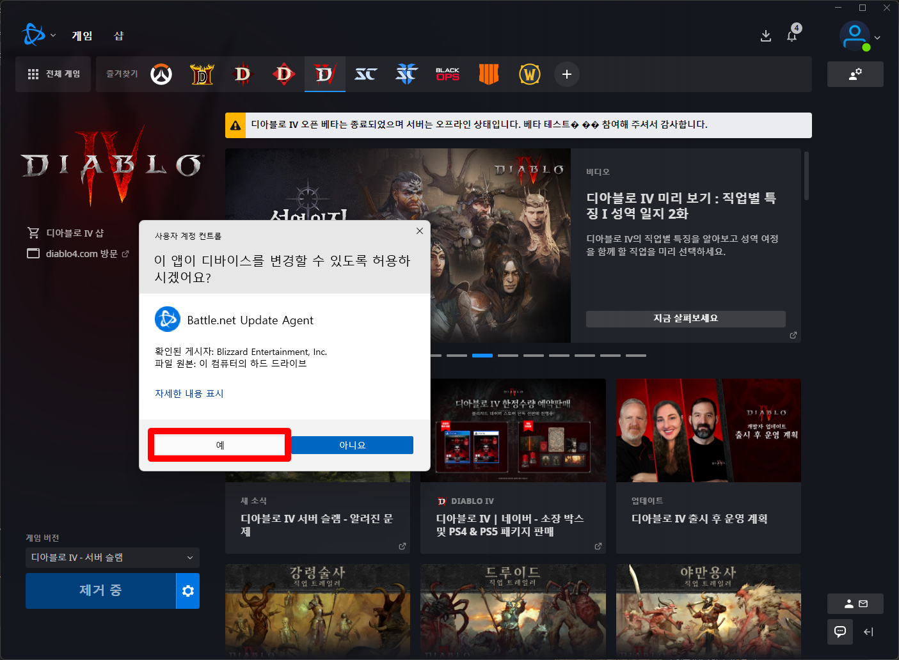The height and width of the screenshot is (660, 899).
Task: Open the friend management settings button
Action: (x=855, y=74)
